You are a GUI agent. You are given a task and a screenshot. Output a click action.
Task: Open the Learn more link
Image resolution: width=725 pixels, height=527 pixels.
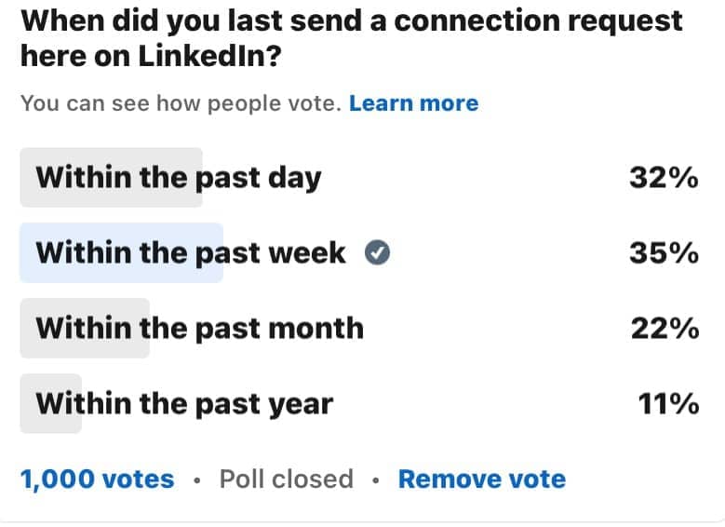[414, 103]
